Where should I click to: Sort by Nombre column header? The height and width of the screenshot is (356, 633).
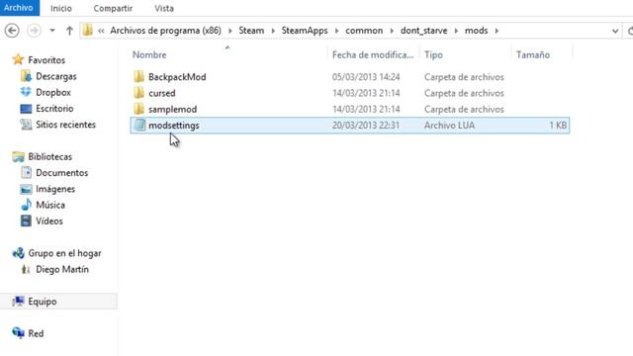pos(149,55)
